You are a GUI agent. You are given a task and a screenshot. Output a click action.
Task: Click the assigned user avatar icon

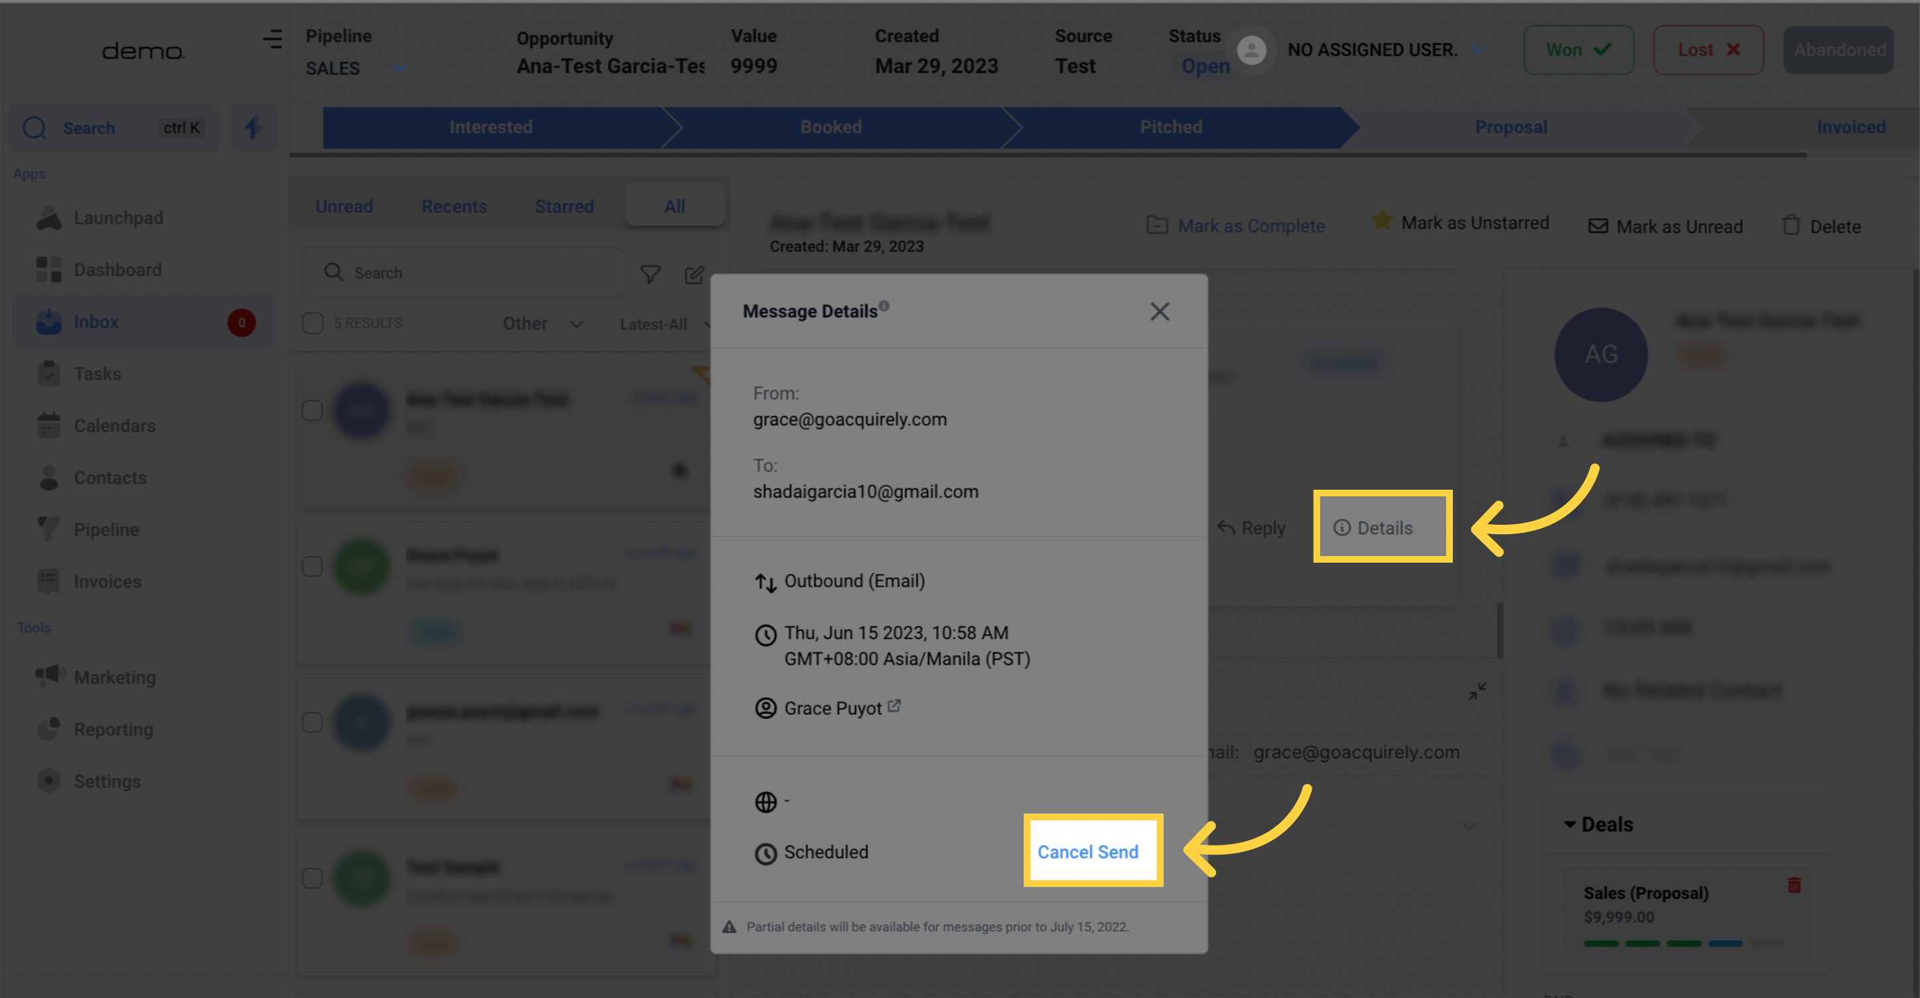click(1251, 50)
